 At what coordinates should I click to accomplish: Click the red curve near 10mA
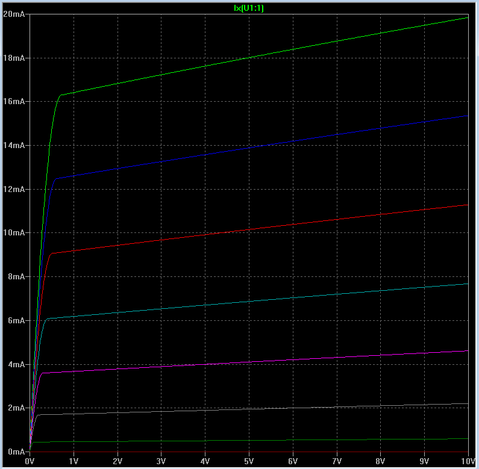(249, 229)
